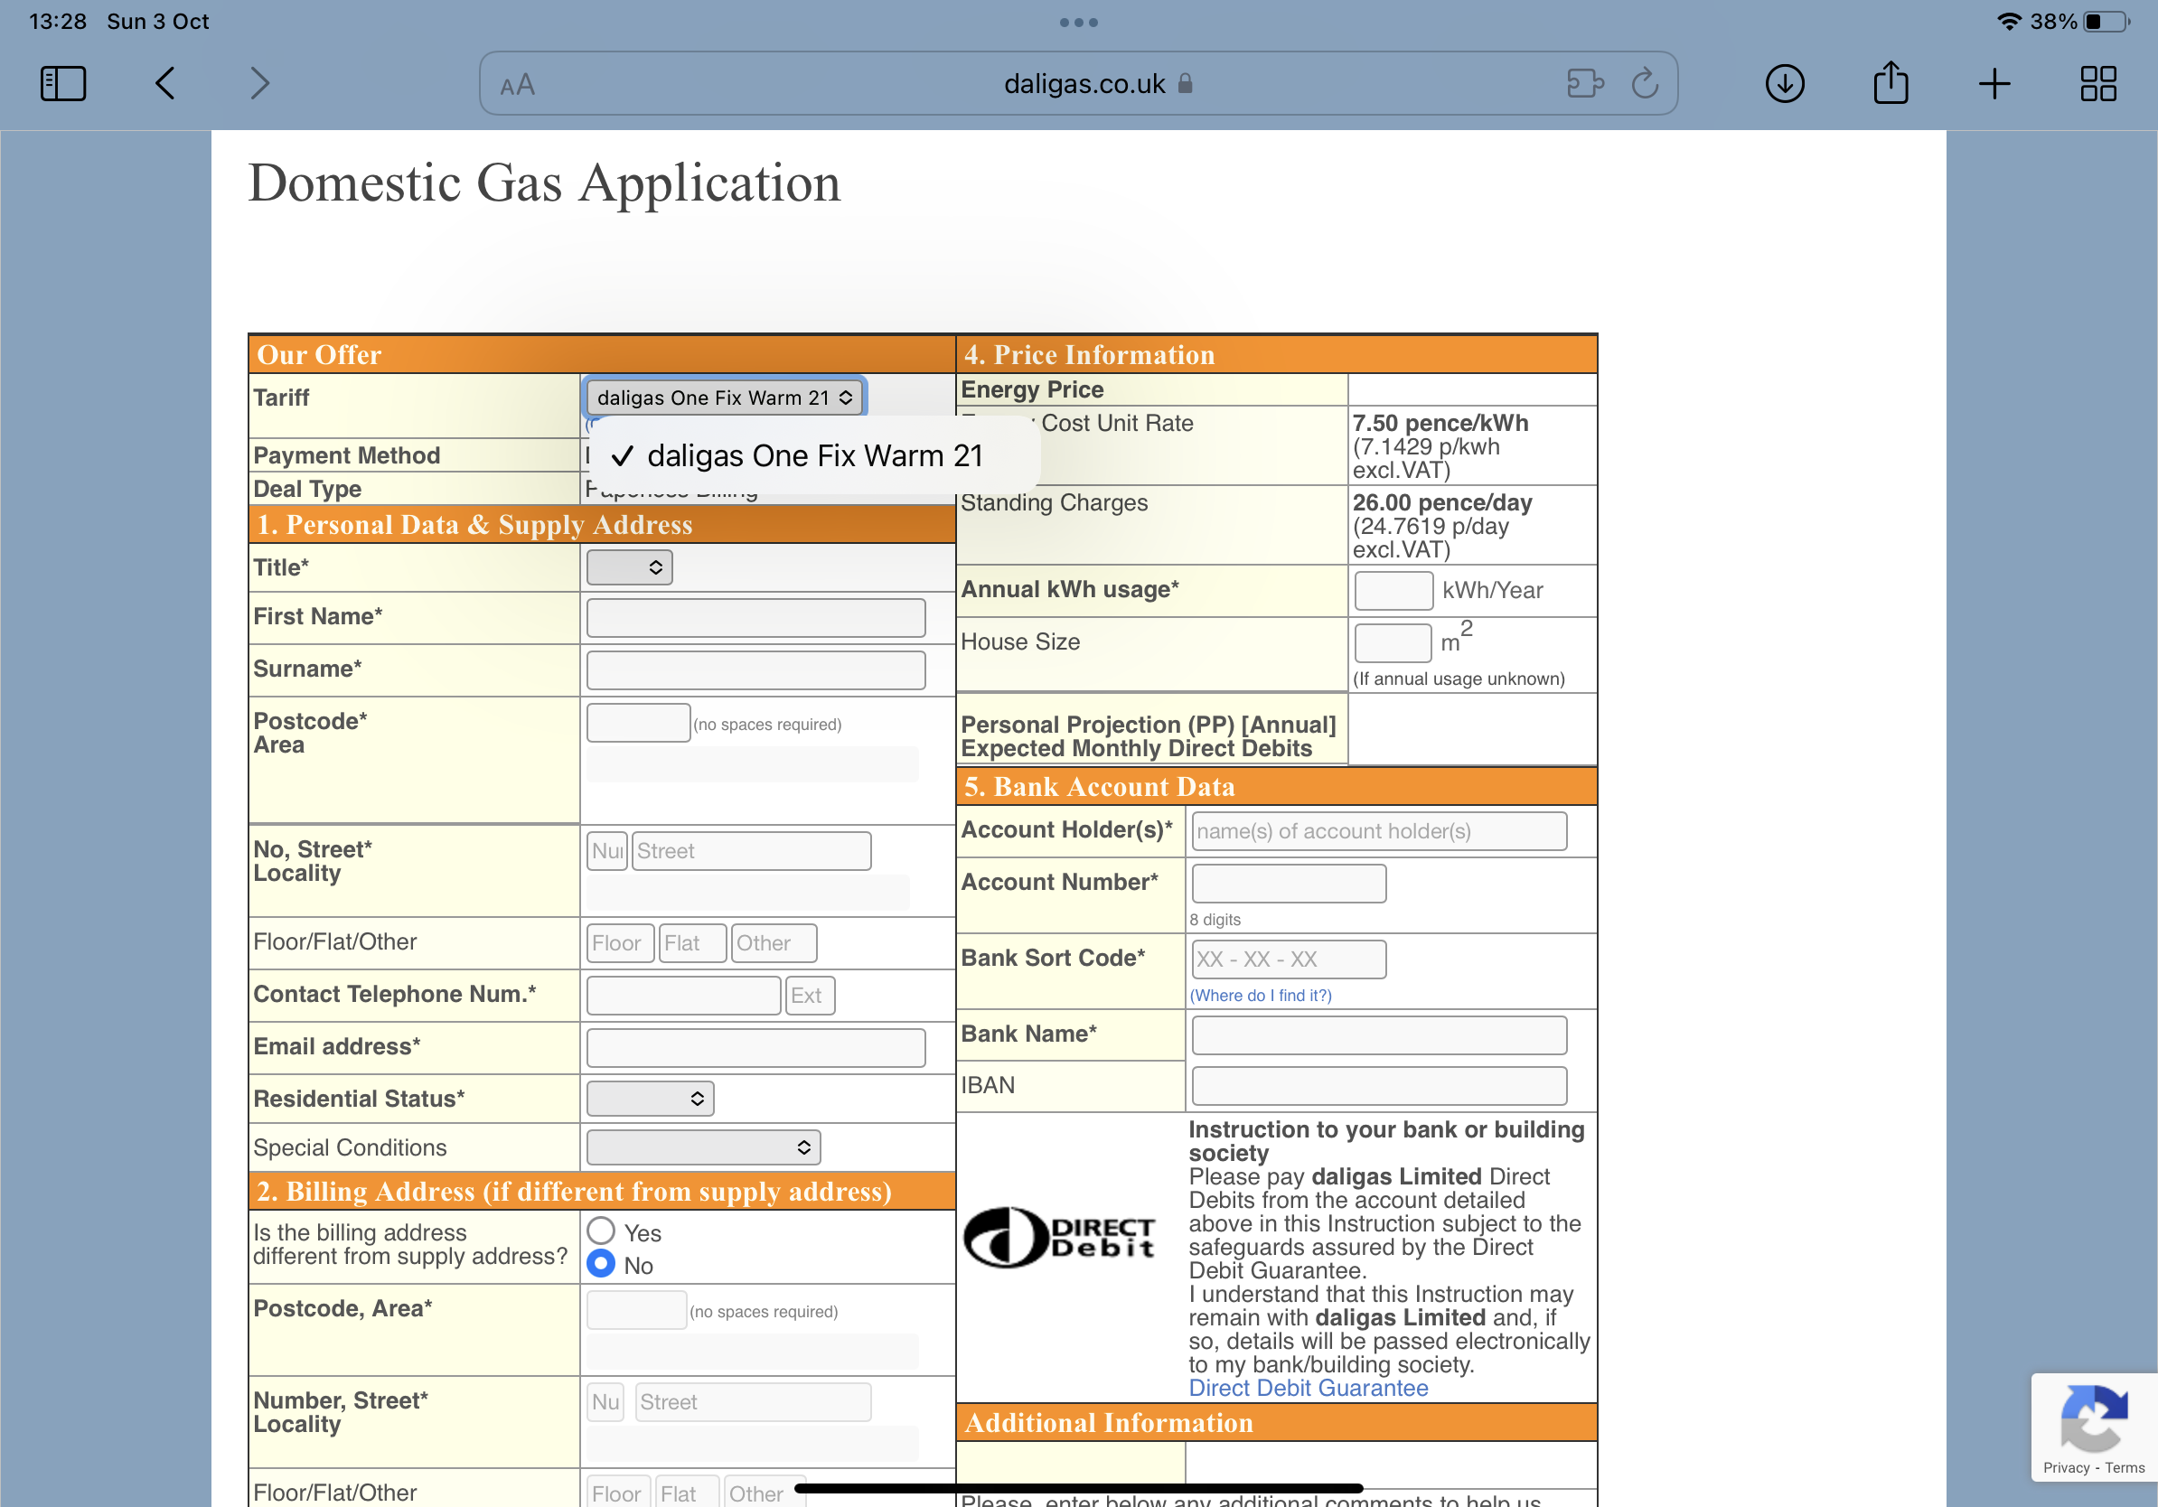Click the Bank Name field

(1379, 1034)
